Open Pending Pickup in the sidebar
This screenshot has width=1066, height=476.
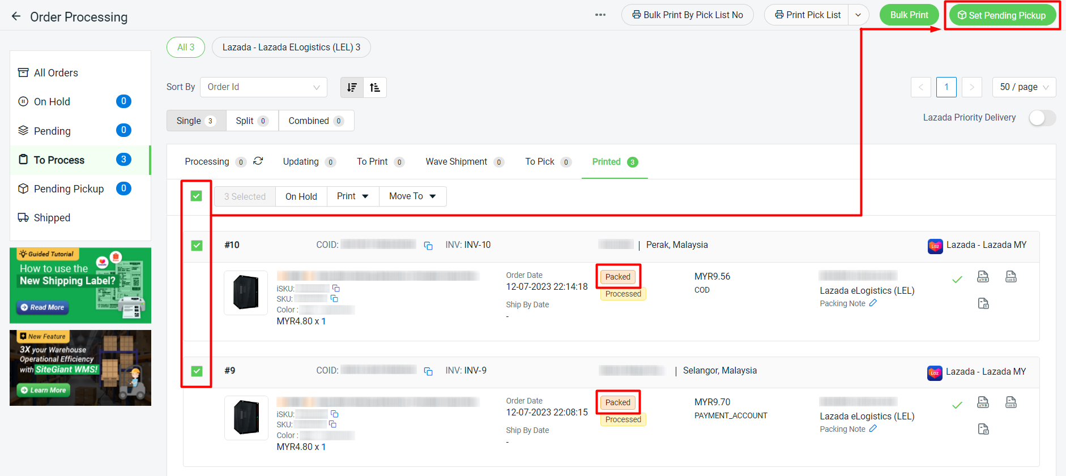[69, 189]
